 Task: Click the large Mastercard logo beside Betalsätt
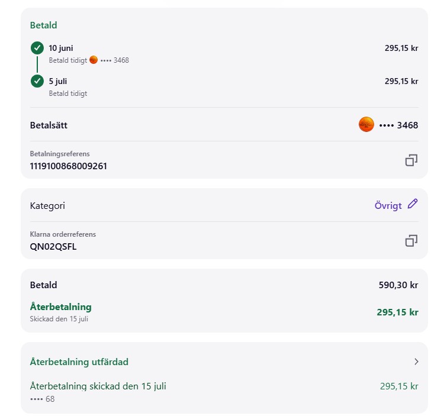(x=366, y=125)
